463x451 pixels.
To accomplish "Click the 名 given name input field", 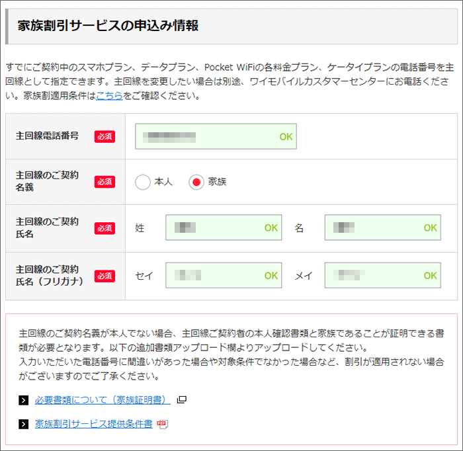I will coord(383,227).
